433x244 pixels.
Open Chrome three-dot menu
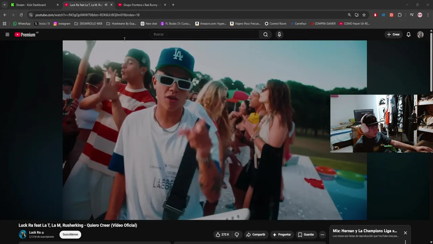(x=428, y=15)
